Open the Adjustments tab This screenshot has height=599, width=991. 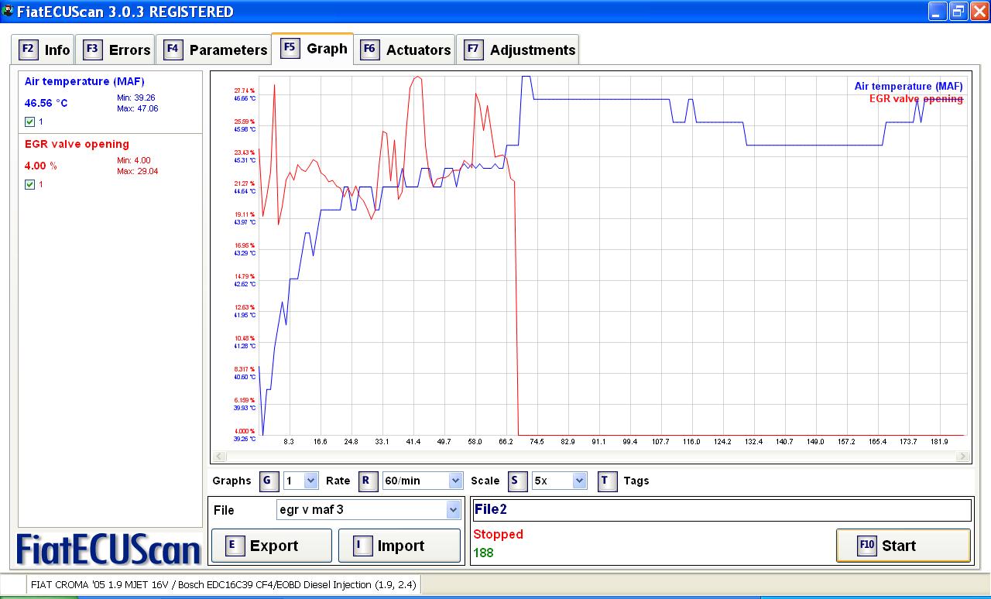click(517, 50)
